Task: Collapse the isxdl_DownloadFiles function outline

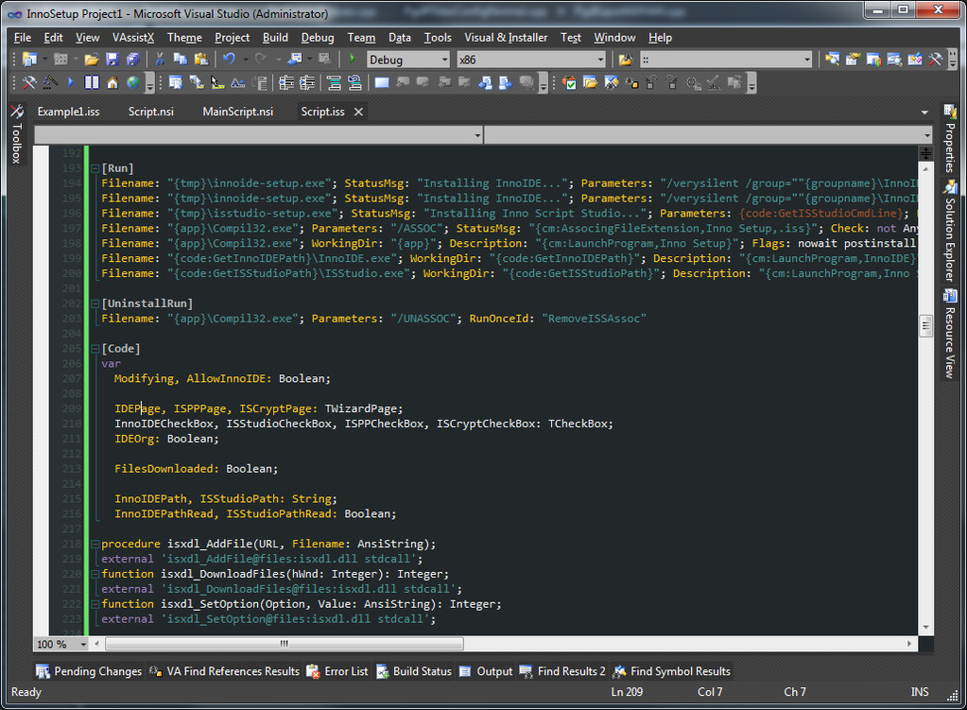Action: point(95,574)
